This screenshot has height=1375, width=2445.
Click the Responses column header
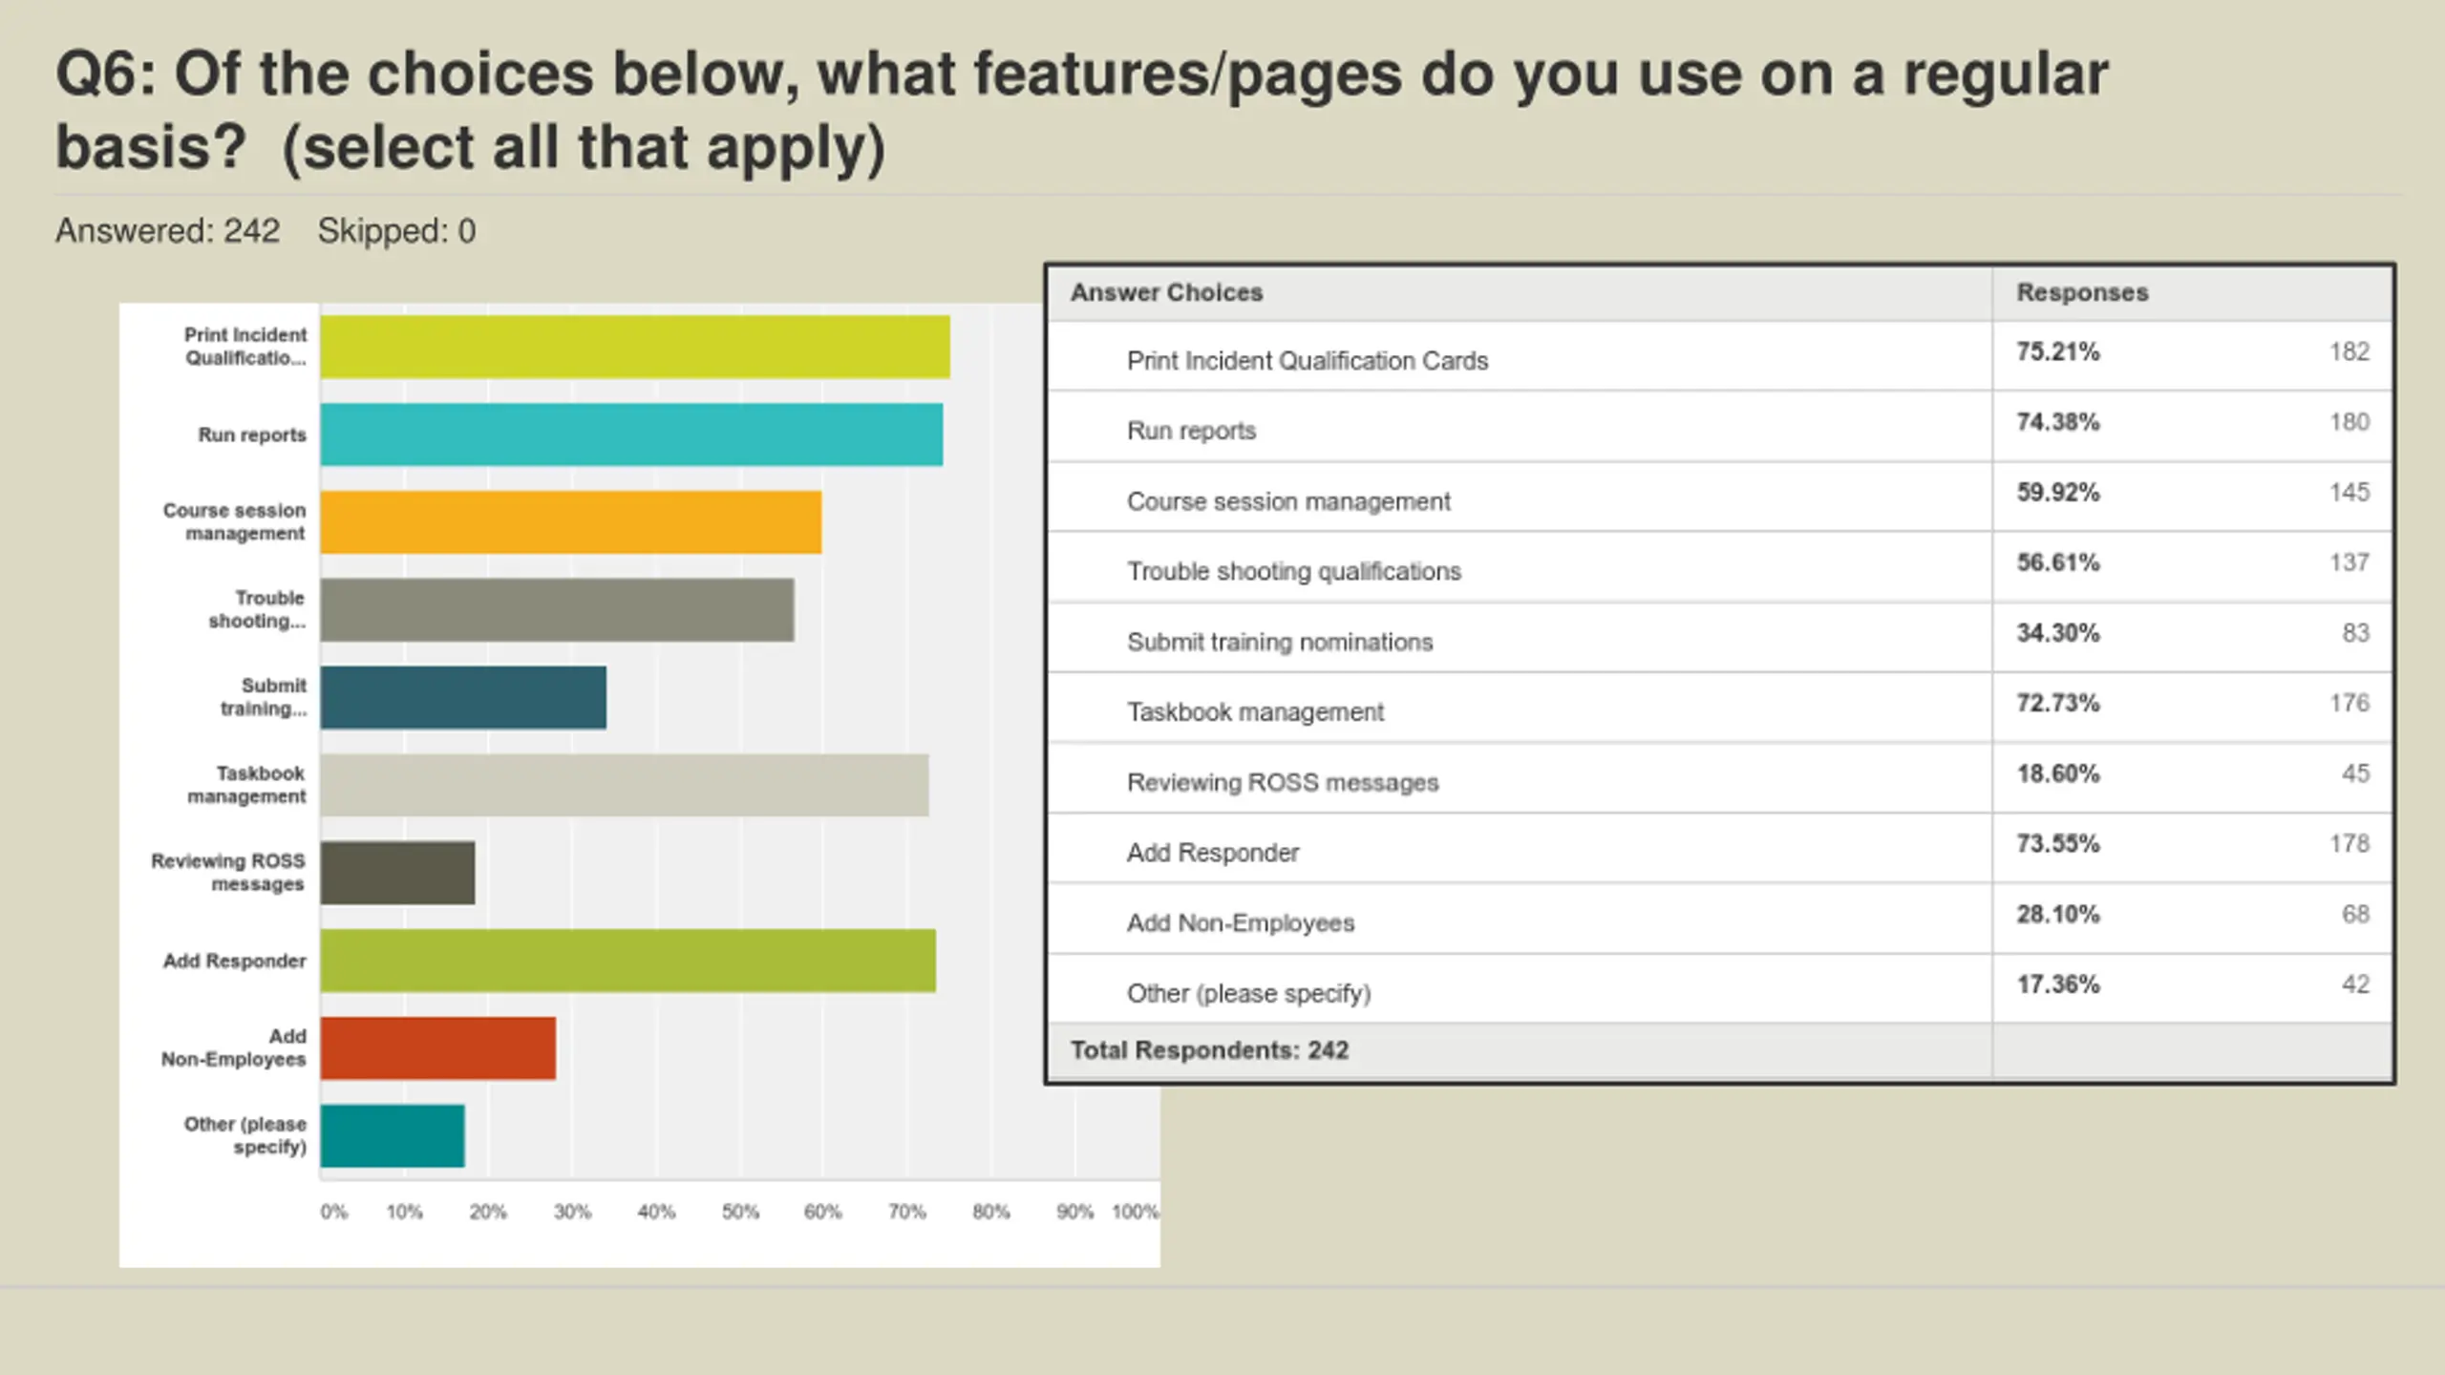[2082, 292]
